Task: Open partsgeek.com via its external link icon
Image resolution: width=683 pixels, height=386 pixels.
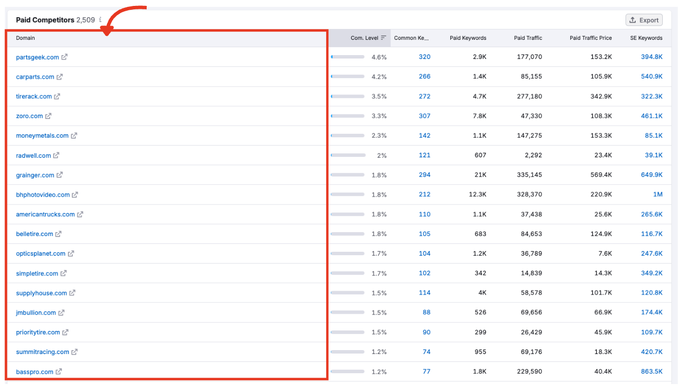Action: pyautogui.click(x=64, y=57)
